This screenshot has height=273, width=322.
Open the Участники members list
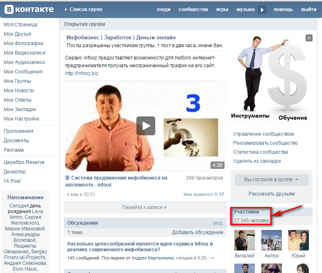click(x=246, y=212)
